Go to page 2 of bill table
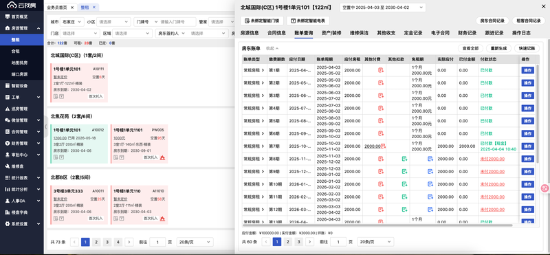Screen dimensions: 550x255 pos(287,242)
